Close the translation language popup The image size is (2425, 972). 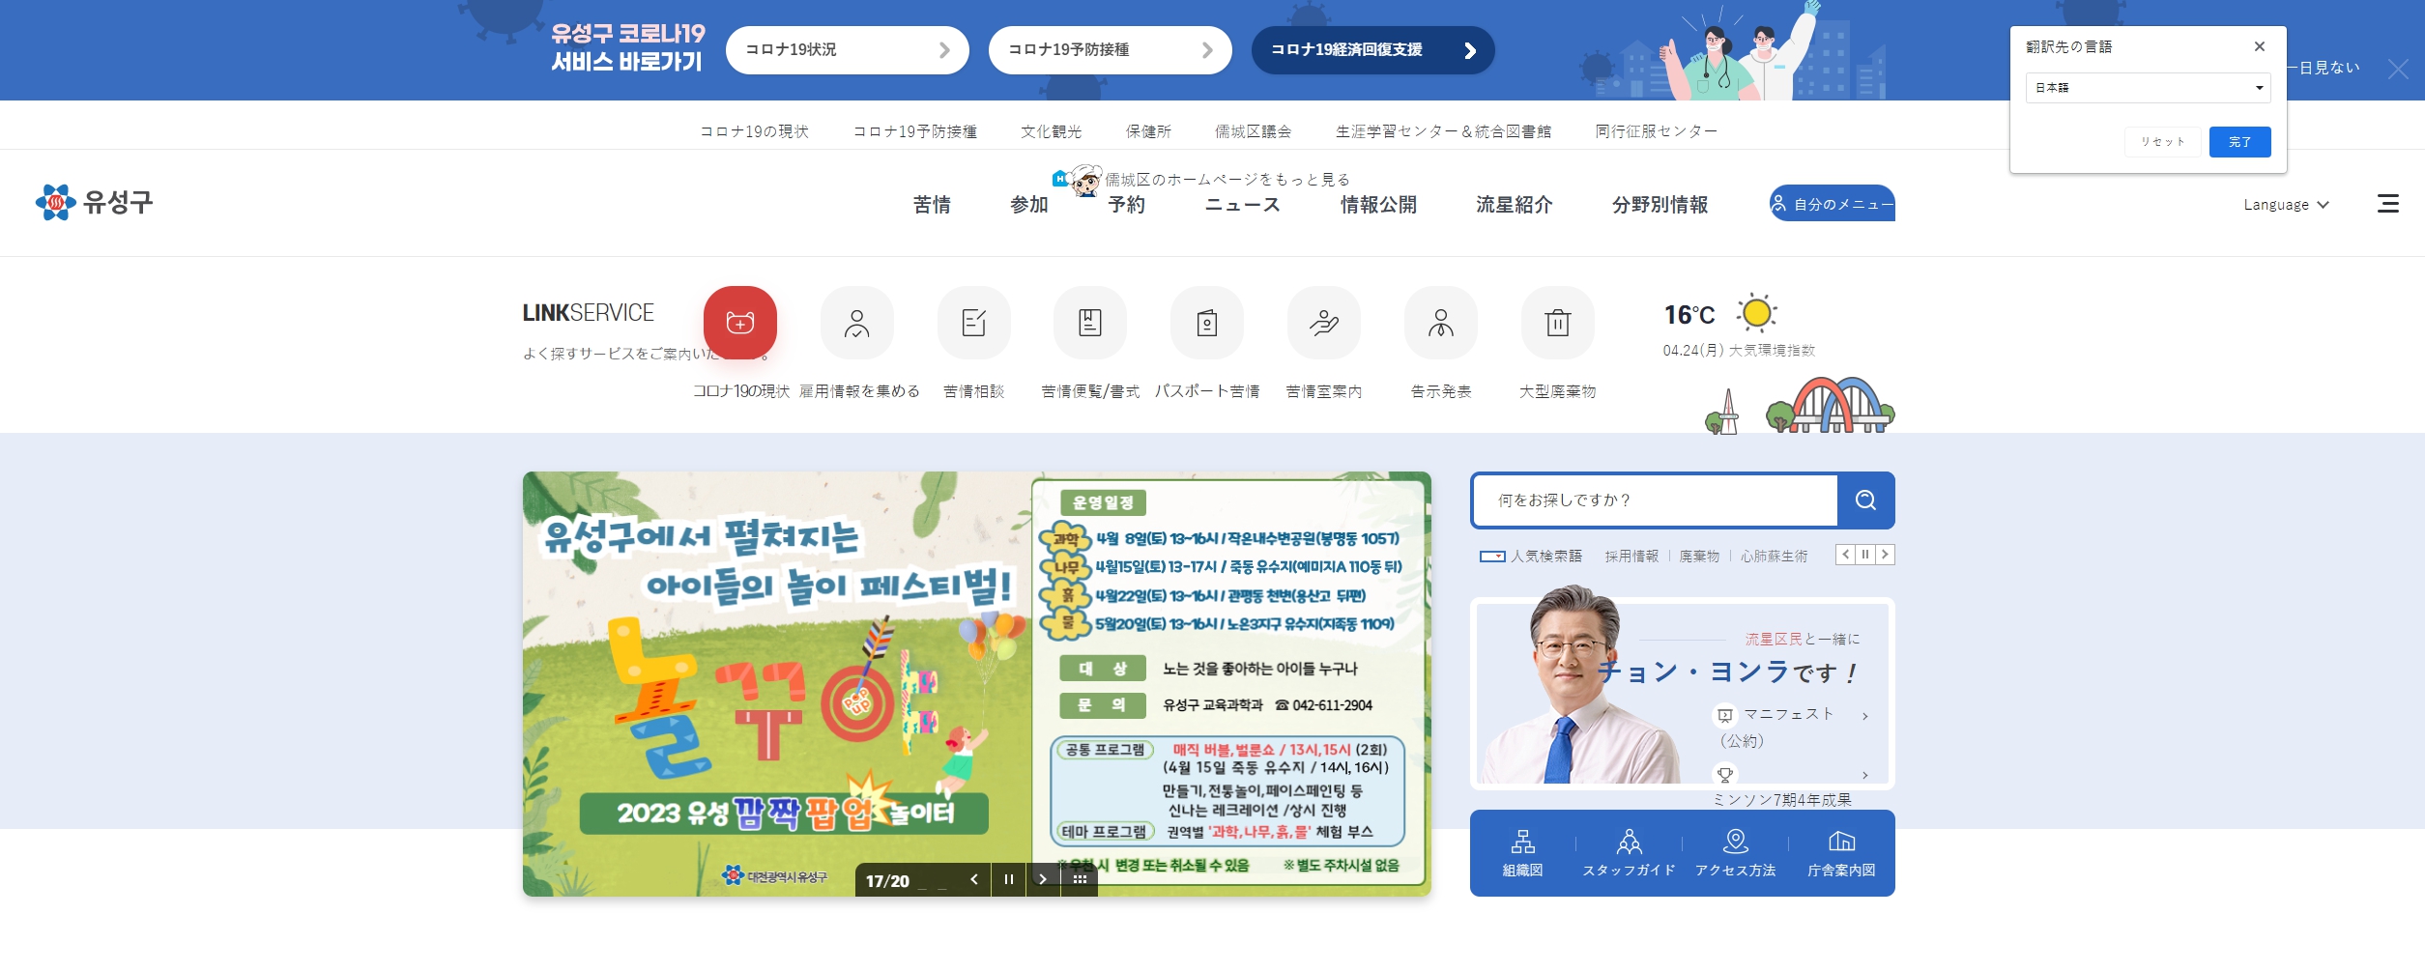(2259, 46)
